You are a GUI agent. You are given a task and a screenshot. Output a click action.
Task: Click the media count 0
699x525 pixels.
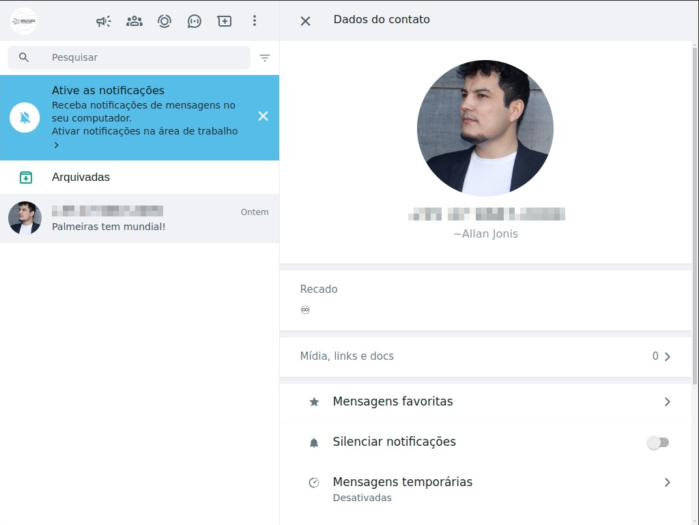click(x=655, y=356)
